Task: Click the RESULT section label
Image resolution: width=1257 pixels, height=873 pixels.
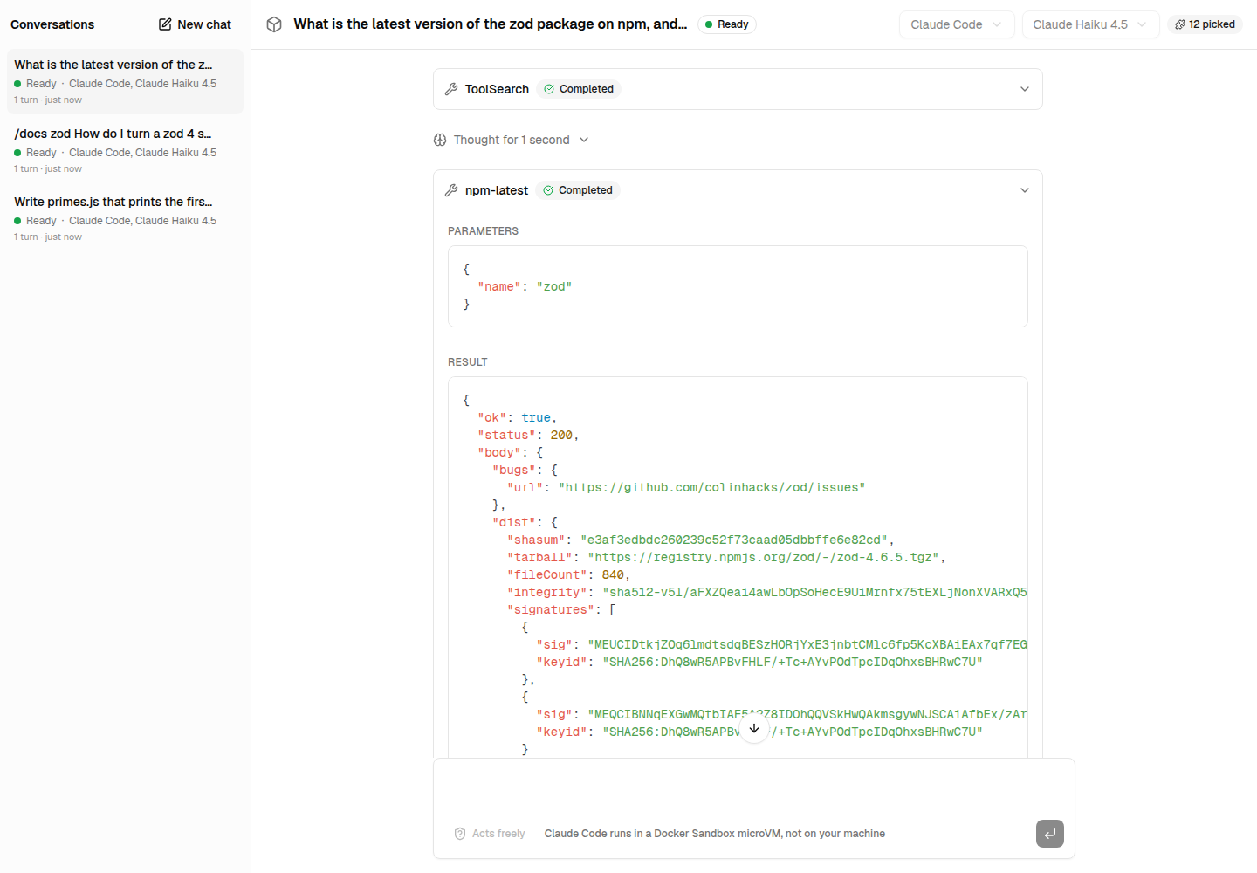Action: (x=468, y=362)
